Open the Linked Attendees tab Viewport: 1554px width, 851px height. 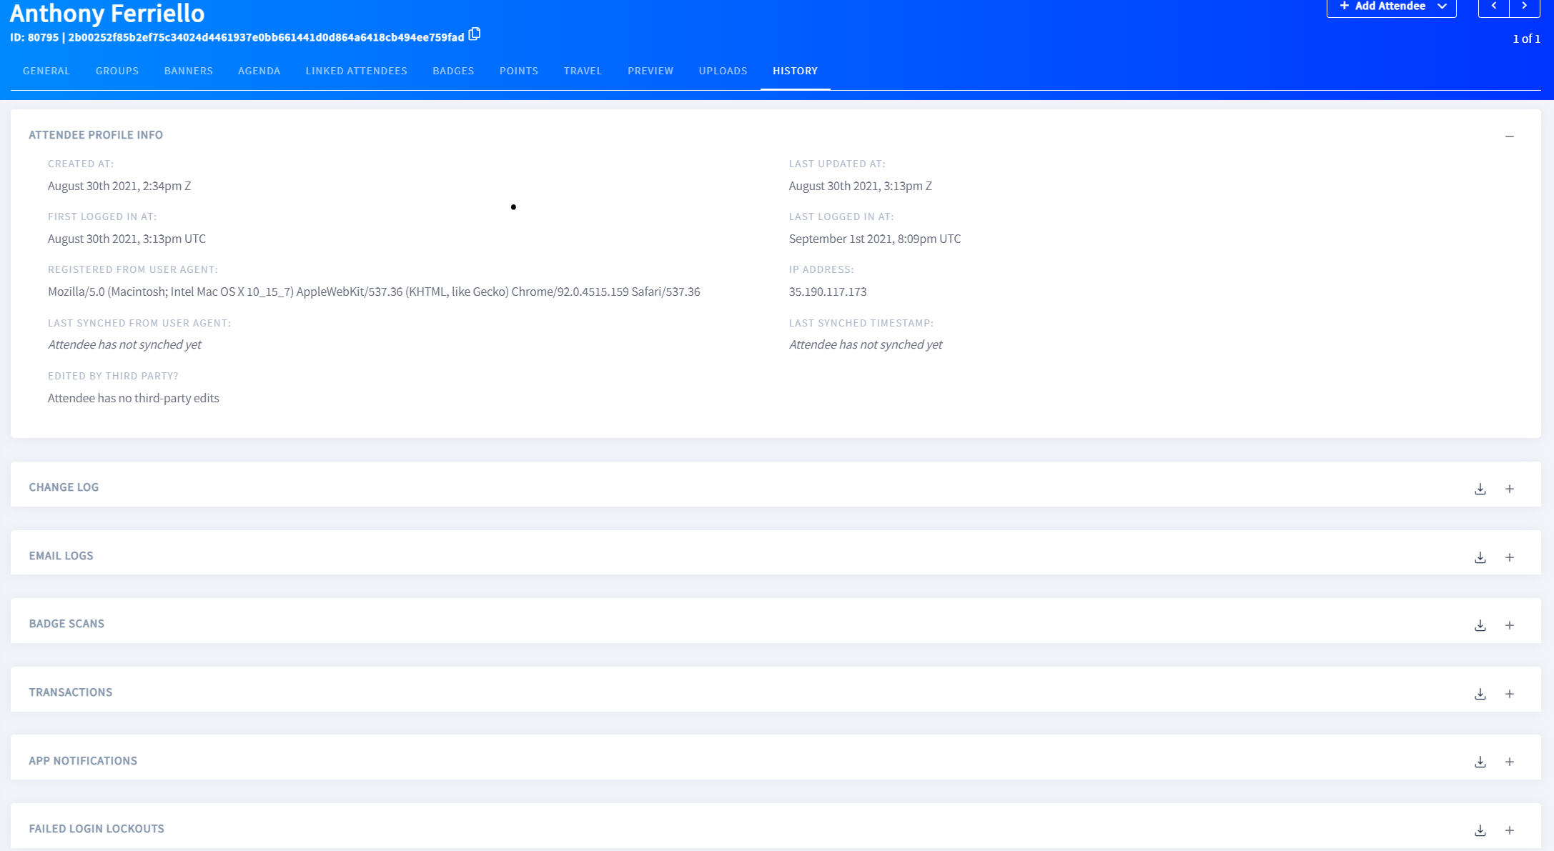tap(356, 71)
